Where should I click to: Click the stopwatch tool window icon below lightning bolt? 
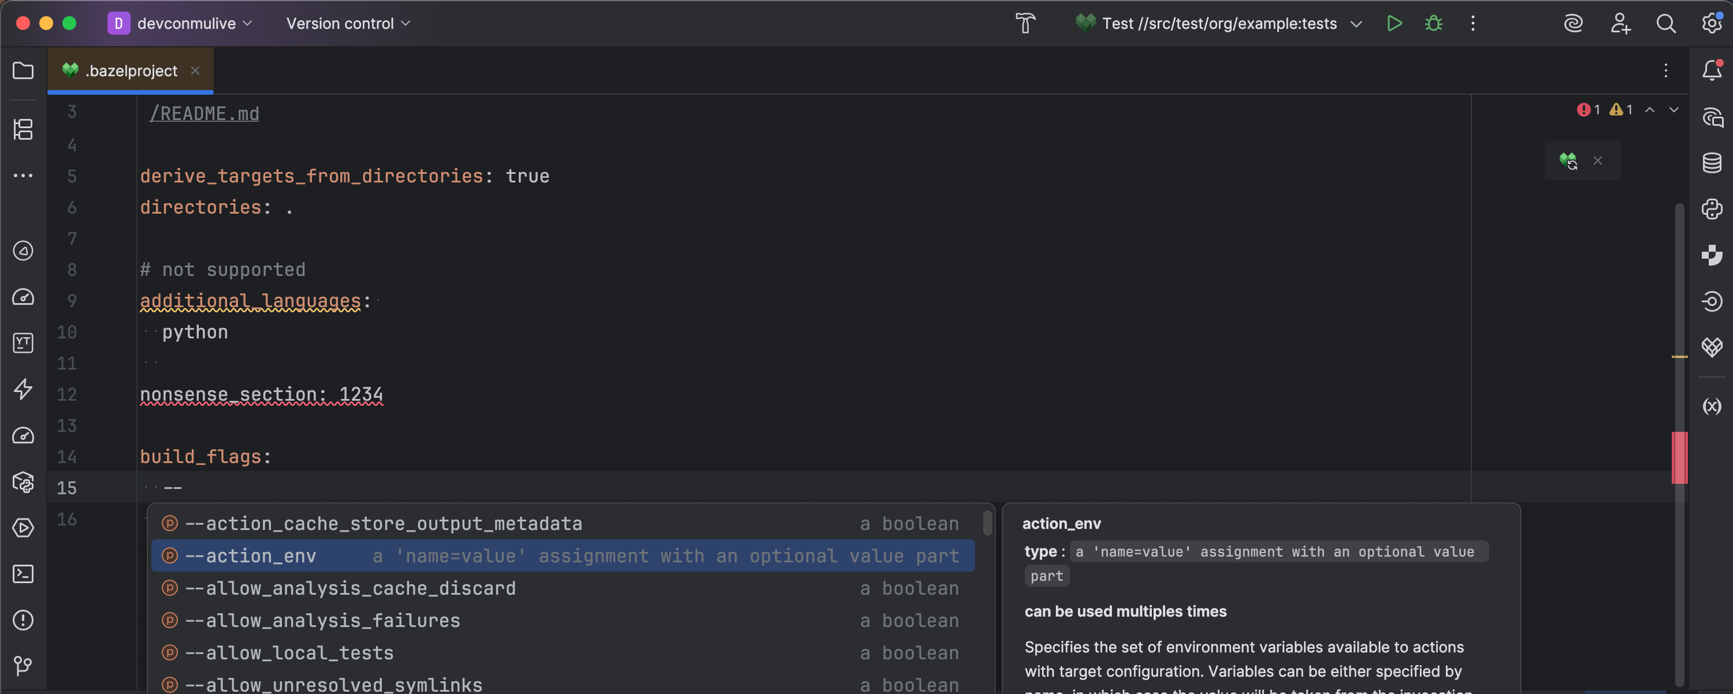(23, 436)
